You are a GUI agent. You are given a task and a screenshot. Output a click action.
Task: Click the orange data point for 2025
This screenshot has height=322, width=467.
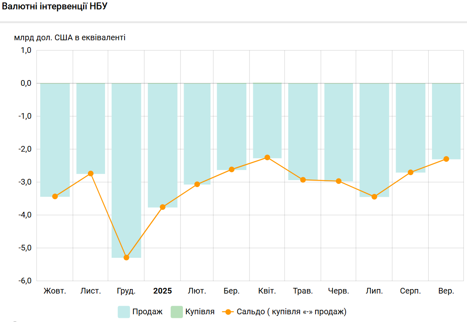tap(162, 207)
